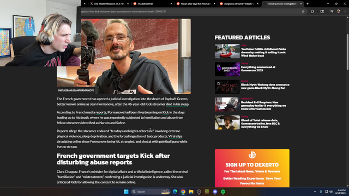Open the browser extensions puzzle icon

pos(312,11)
